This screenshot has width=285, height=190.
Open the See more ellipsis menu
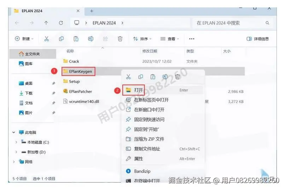click(192, 39)
